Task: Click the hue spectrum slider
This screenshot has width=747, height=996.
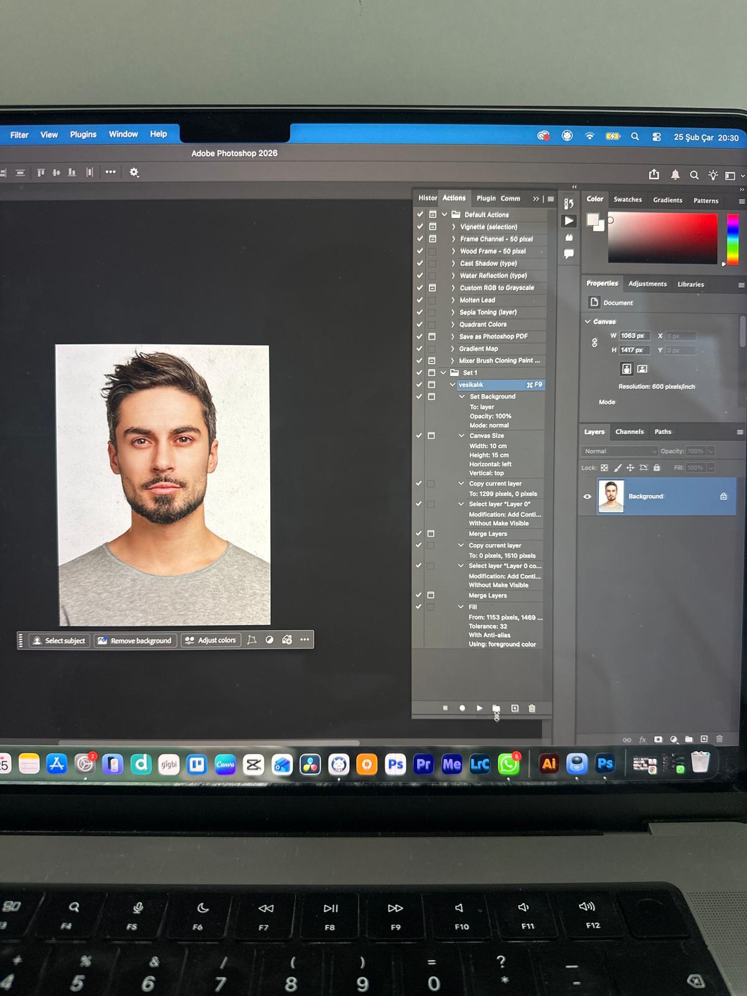Action: pos(733,239)
